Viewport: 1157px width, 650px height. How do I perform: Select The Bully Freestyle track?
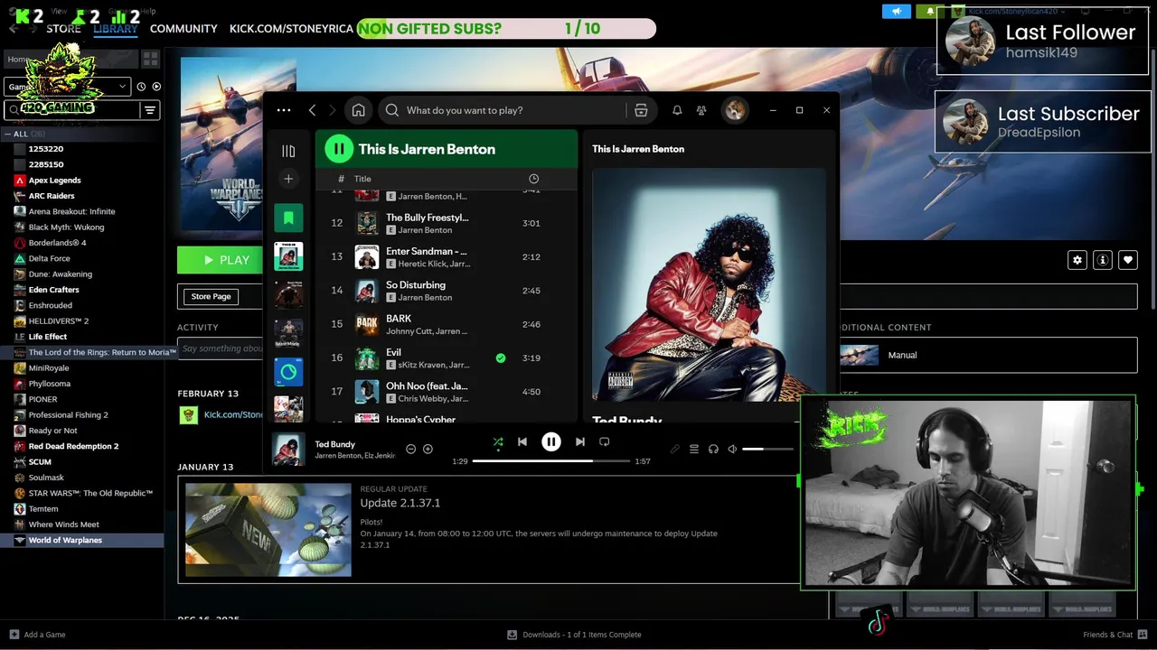pyautogui.click(x=446, y=223)
